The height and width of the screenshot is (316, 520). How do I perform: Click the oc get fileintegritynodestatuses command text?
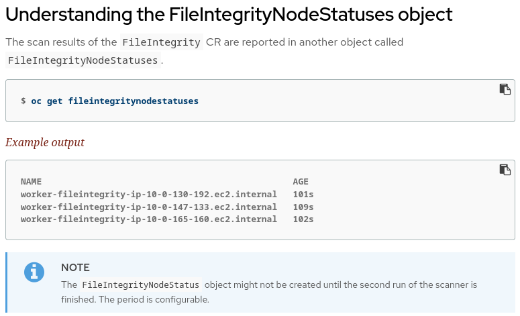tap(115, 101)
